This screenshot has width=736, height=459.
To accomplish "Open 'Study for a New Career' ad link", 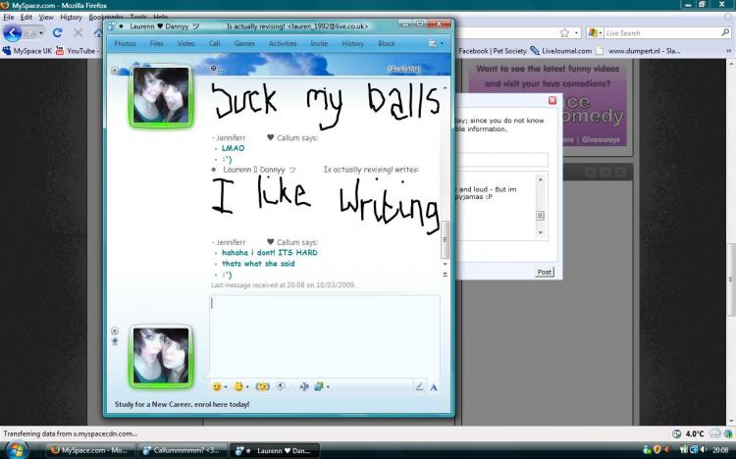I will [x=183, y=404].
